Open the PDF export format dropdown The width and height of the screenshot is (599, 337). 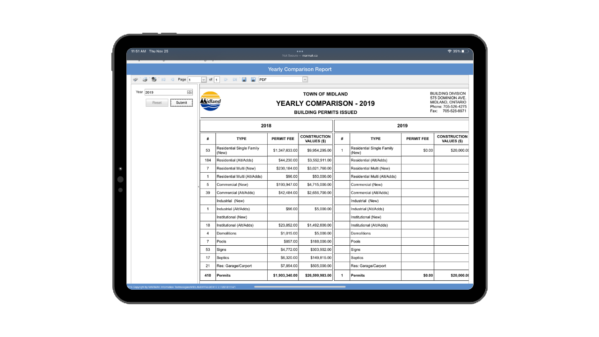click(x=305, y=80)
